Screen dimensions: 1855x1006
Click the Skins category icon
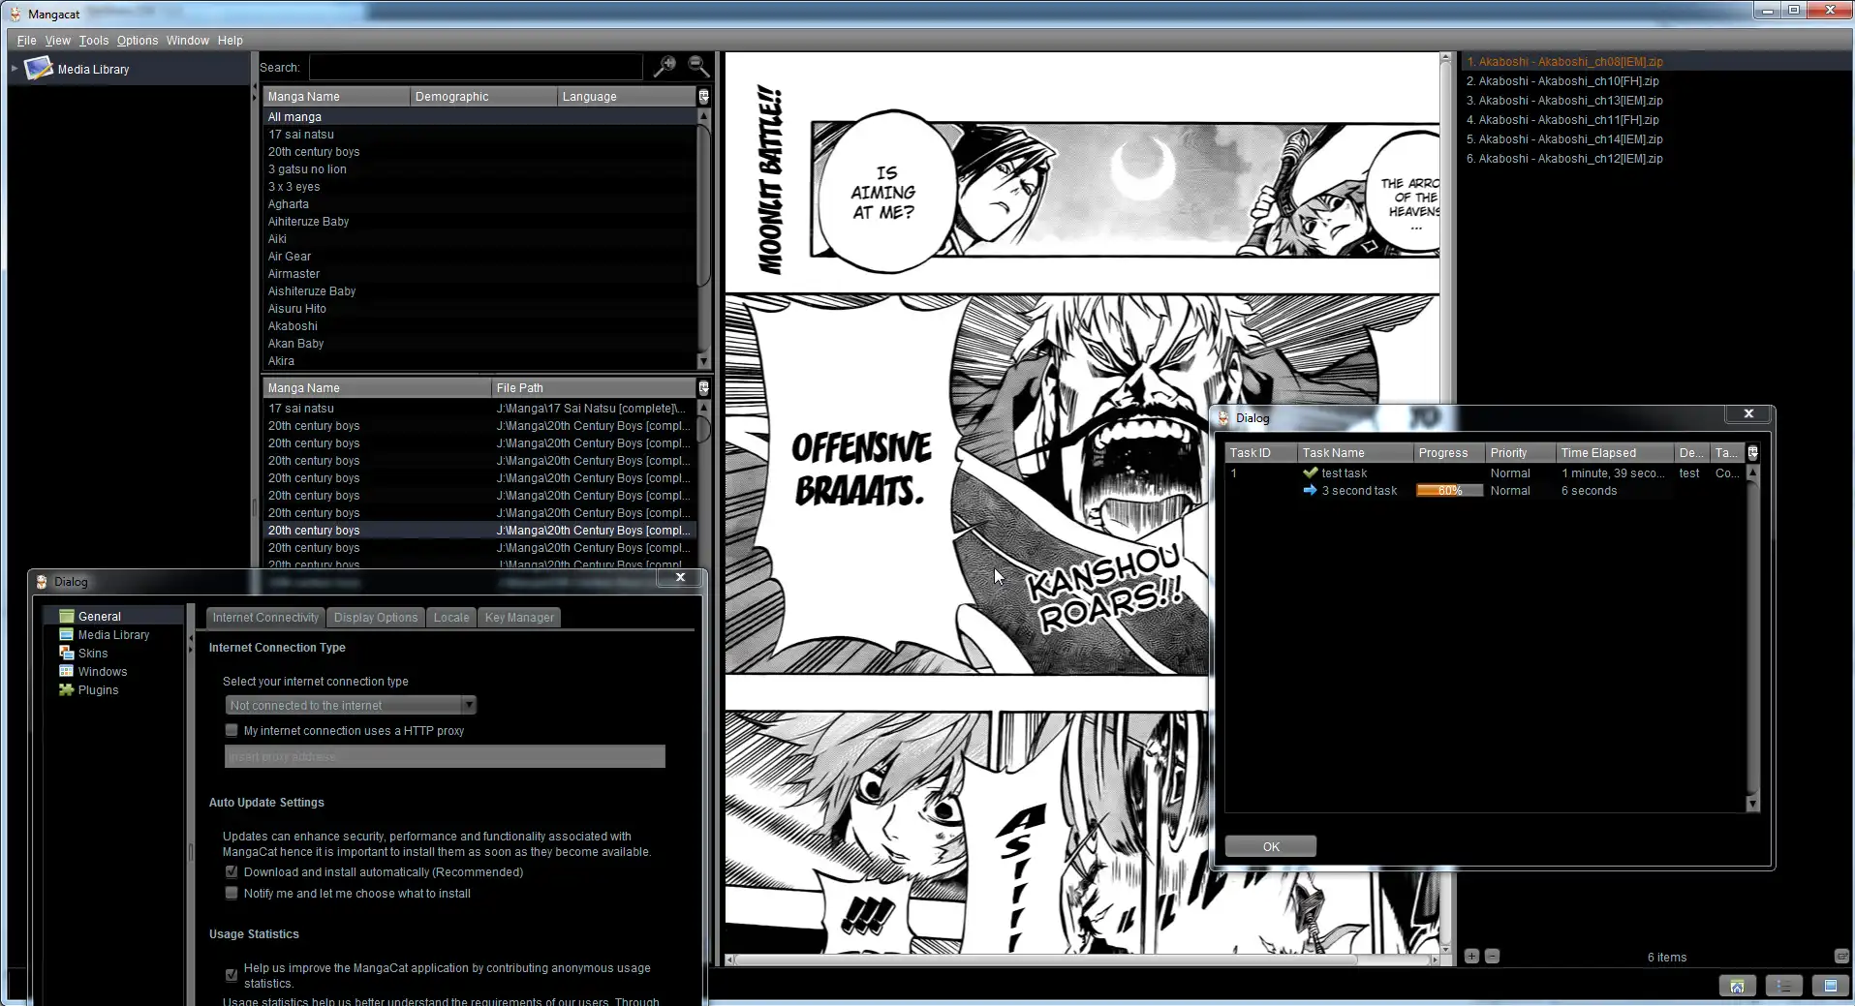pos(67,653)
